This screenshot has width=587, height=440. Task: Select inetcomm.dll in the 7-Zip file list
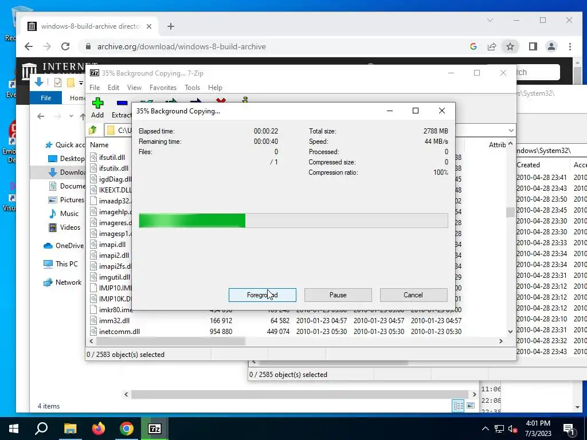(x=119, y=332)
